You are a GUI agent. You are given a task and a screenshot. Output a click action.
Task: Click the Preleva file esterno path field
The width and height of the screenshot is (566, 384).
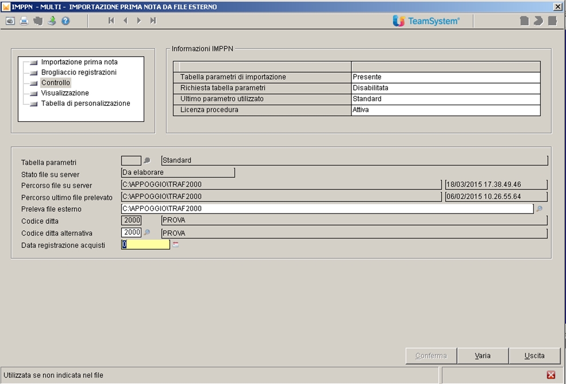[327, 209]
